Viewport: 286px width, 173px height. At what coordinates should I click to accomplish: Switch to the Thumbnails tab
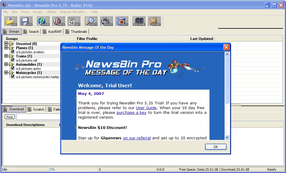[x=77, y=32]
